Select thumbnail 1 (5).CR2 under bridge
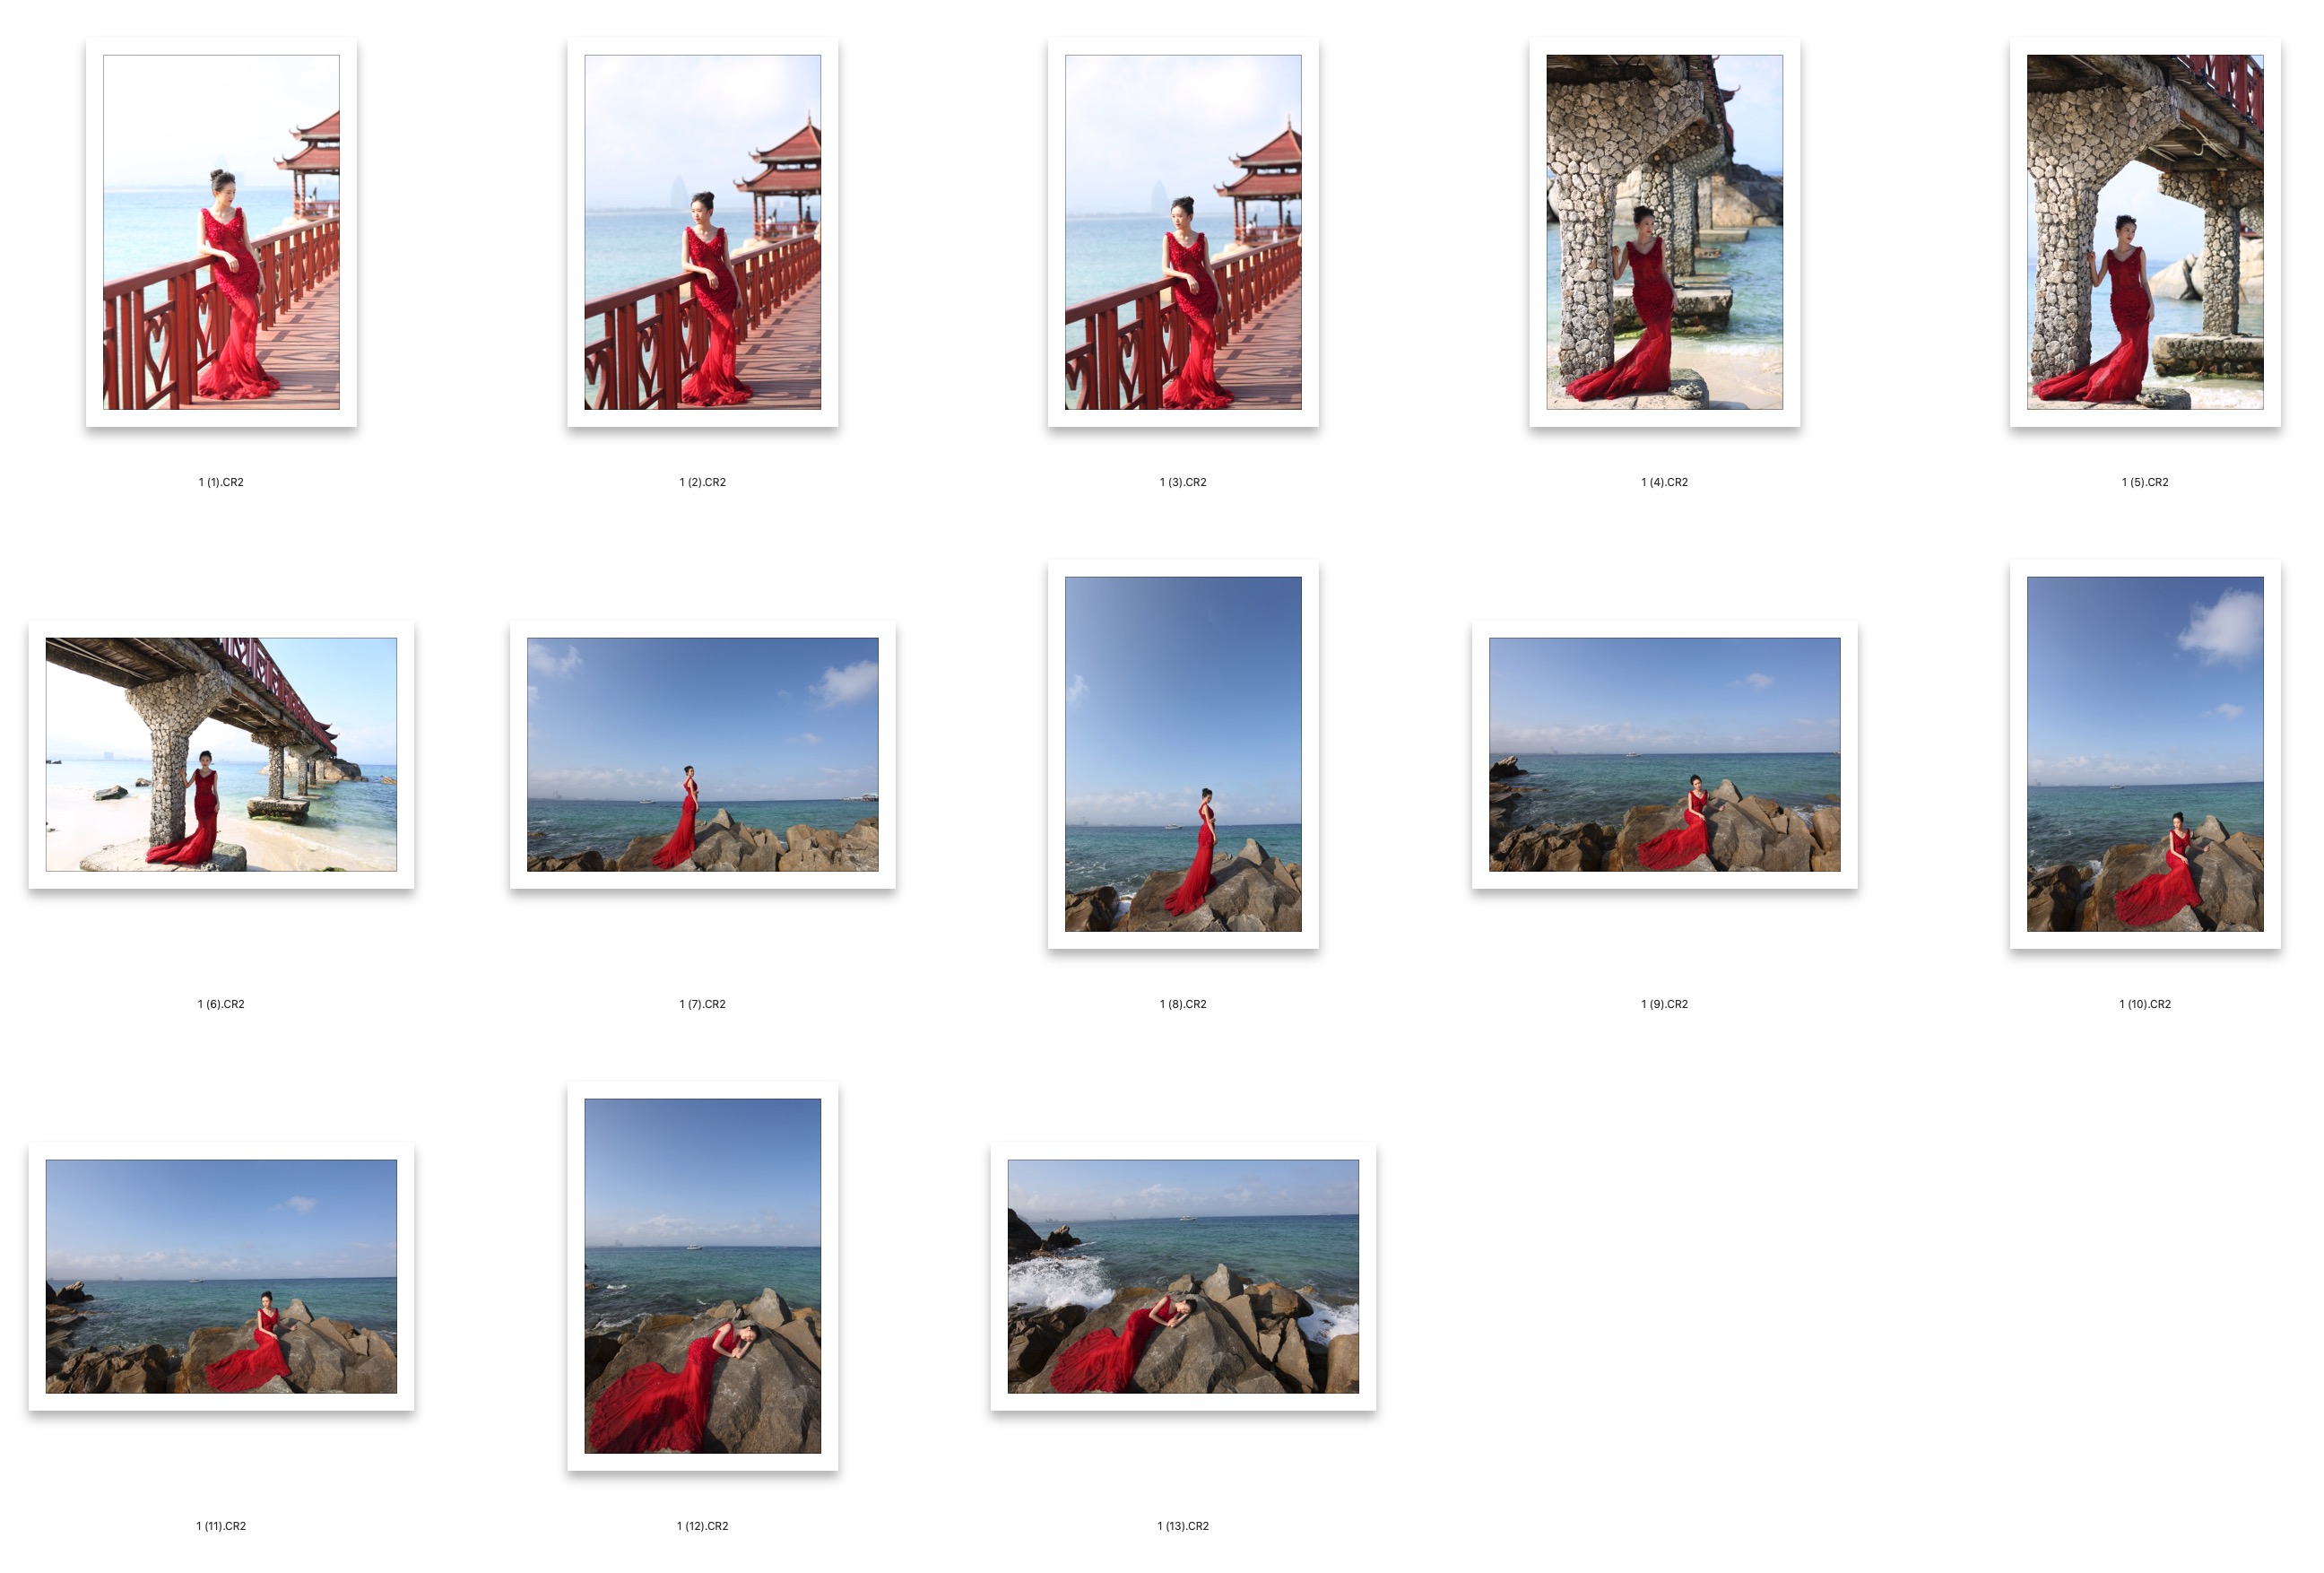The image size is (2324, 1573). pos(2145,232)
